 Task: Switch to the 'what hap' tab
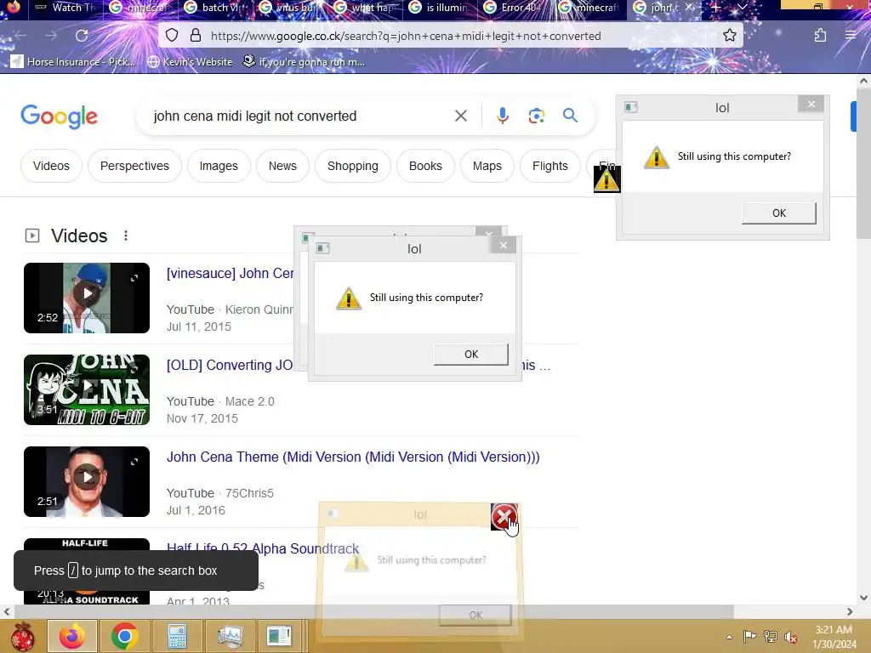(x=364, y=7)
